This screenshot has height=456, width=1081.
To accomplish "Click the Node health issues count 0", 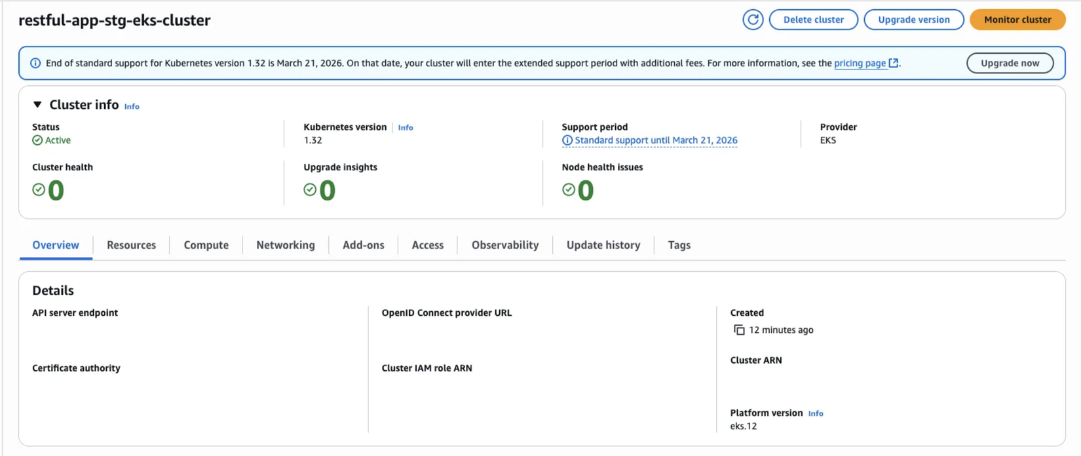I will [586, 191].
